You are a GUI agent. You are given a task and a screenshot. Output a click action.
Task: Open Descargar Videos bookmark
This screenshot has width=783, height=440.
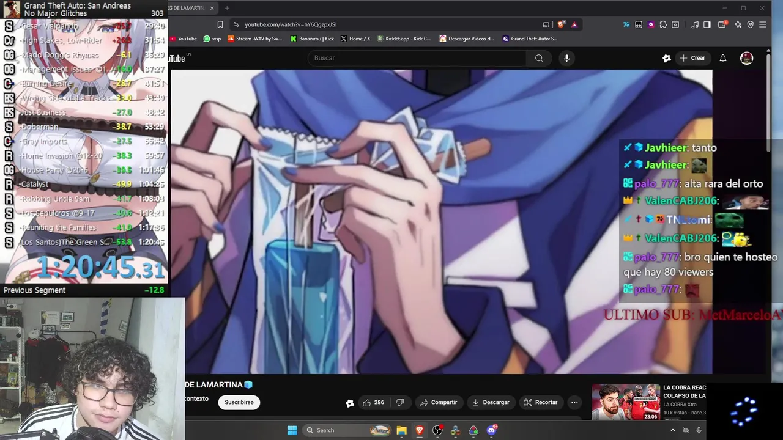coord(467,38)
